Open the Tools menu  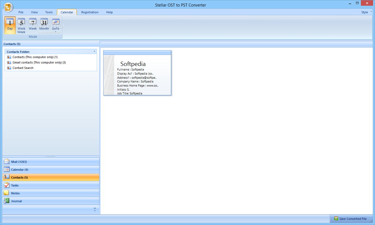(x=49, y=12)
